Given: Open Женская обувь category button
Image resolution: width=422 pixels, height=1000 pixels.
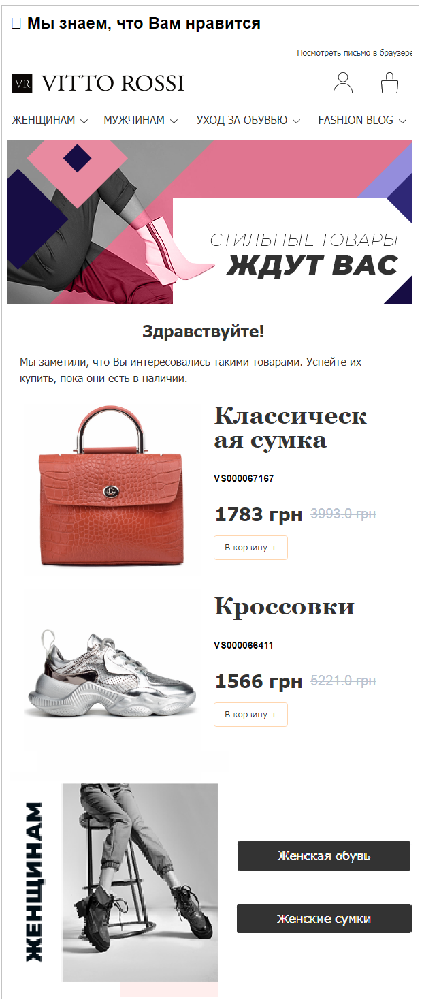Looking at the screenshot, I should [324, 856].
